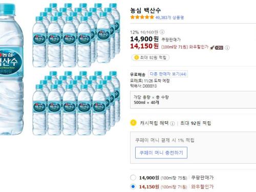
Task: Click the 모레(토) 11/26 도착 예정 delivery text
Action: [150, 80]
